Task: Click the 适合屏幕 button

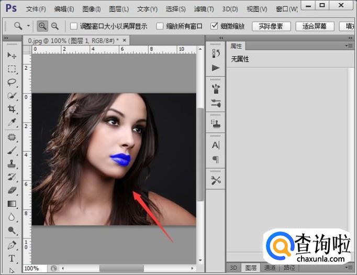Action: (x=315, y=26)
